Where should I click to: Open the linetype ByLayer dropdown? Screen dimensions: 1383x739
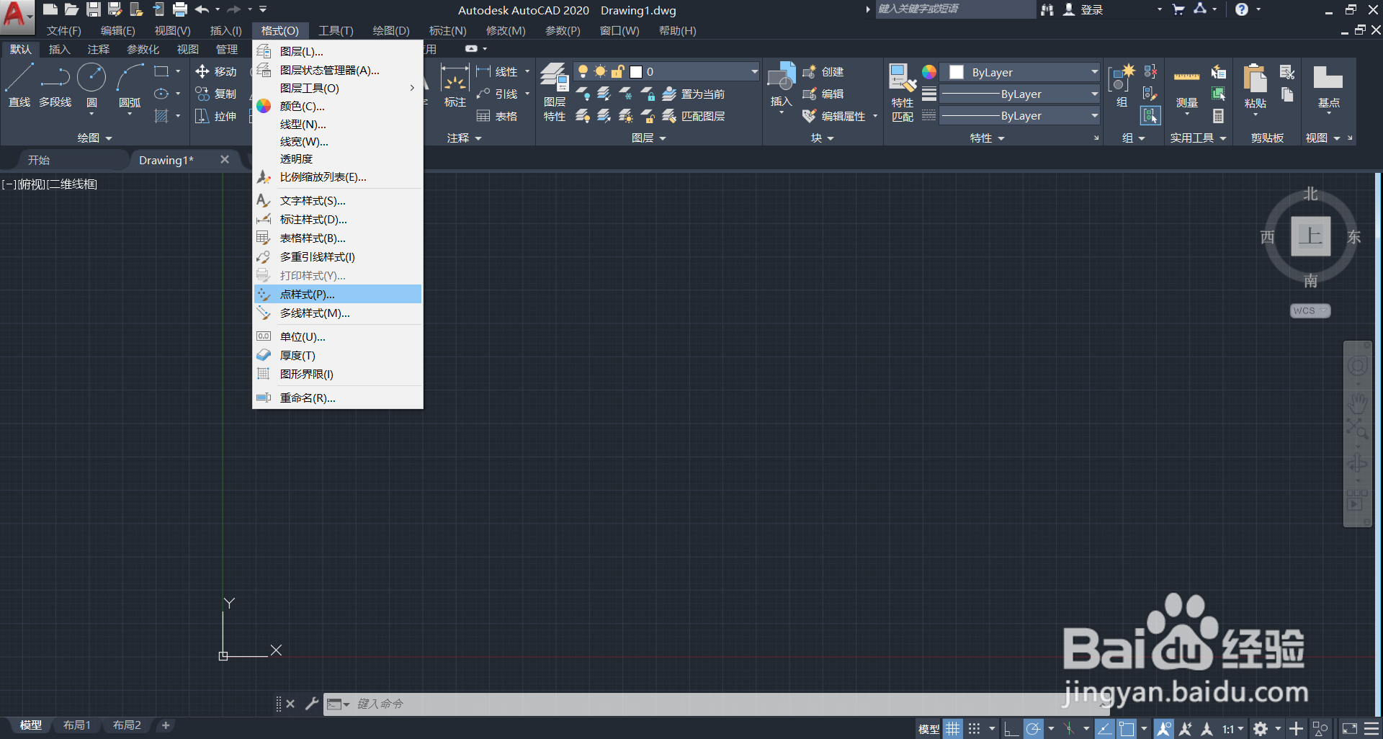click(x=1021, y=115)
